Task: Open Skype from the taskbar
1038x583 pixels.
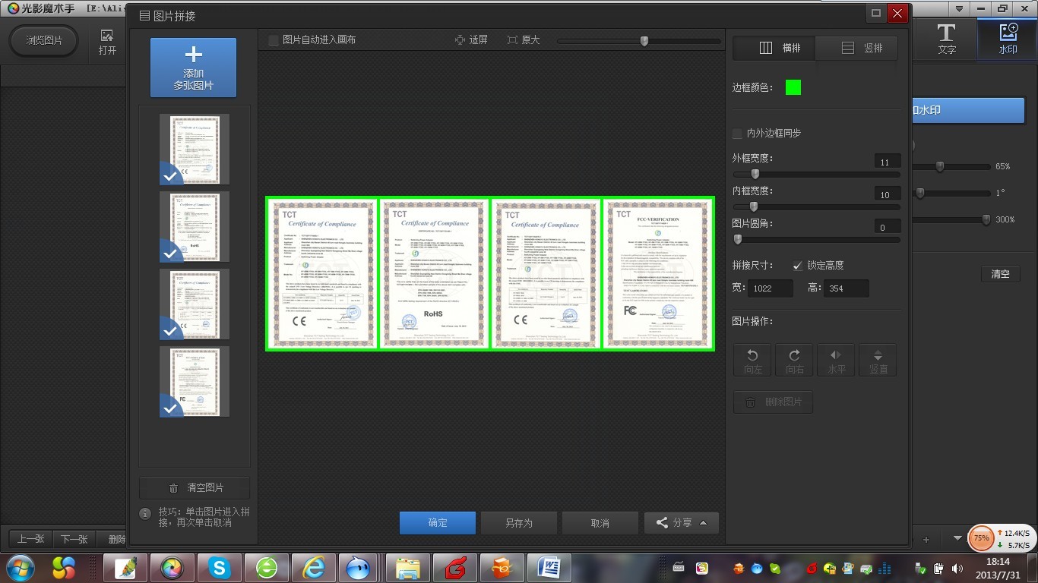Action: pos(219,568)
